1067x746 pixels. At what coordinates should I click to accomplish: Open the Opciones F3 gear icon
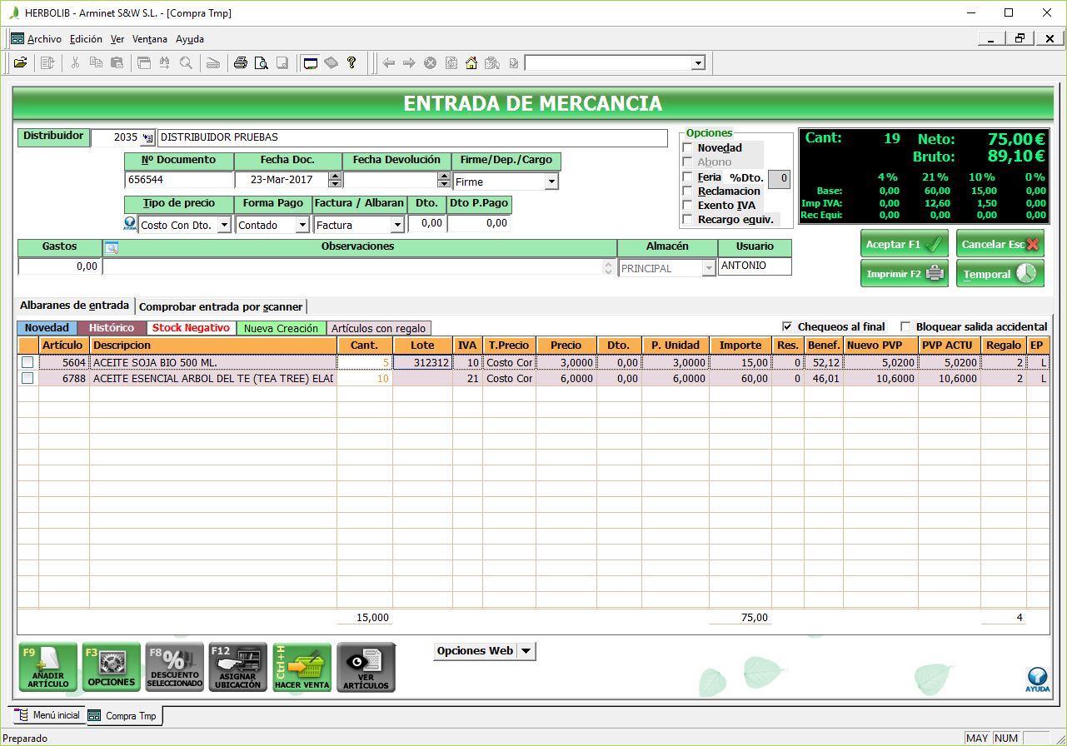point(111,668)
